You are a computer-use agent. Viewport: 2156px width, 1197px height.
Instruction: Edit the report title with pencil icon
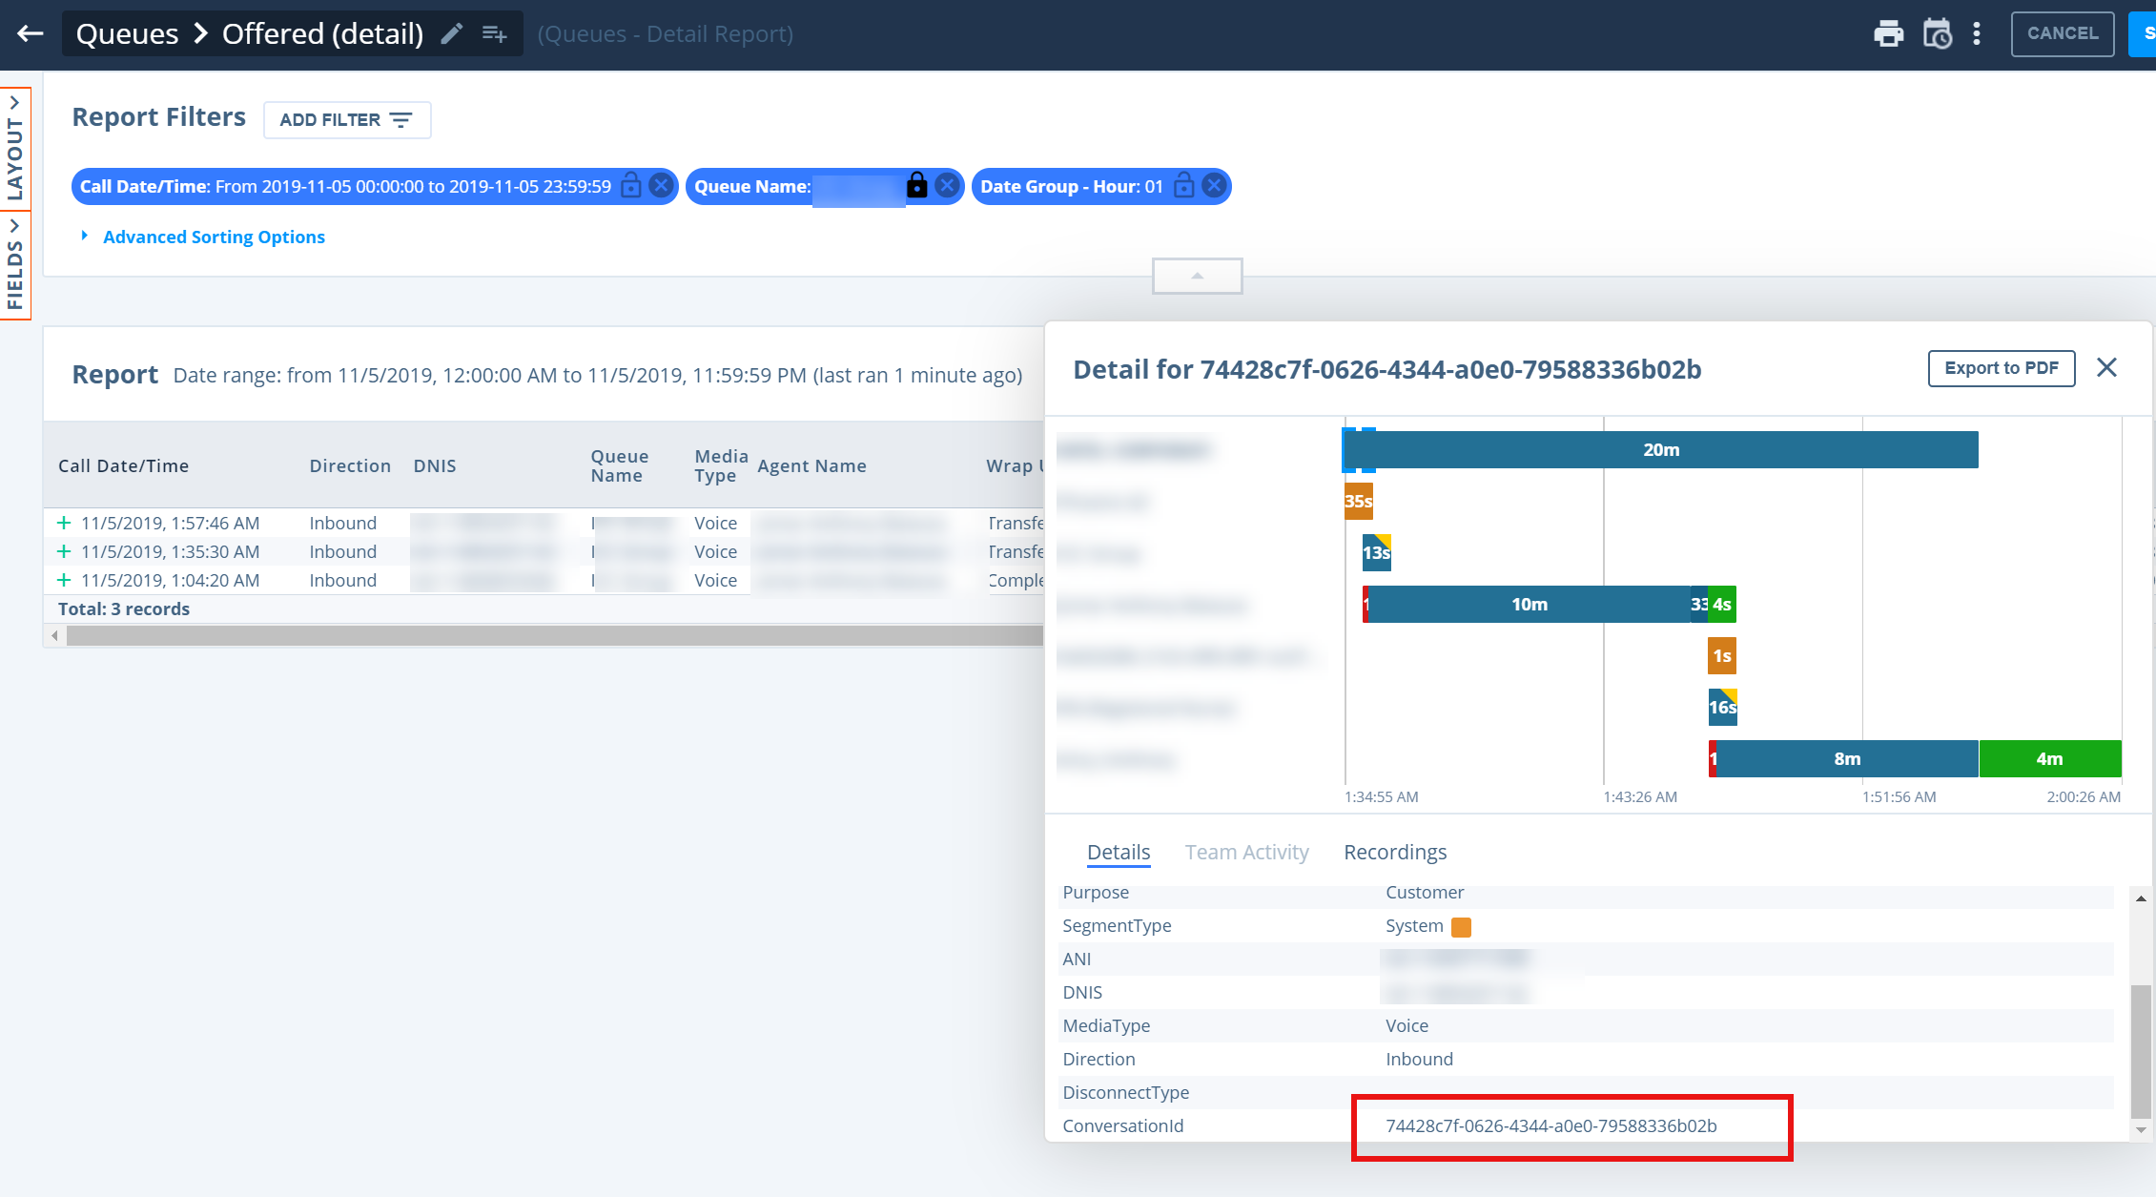pos(452,33)
